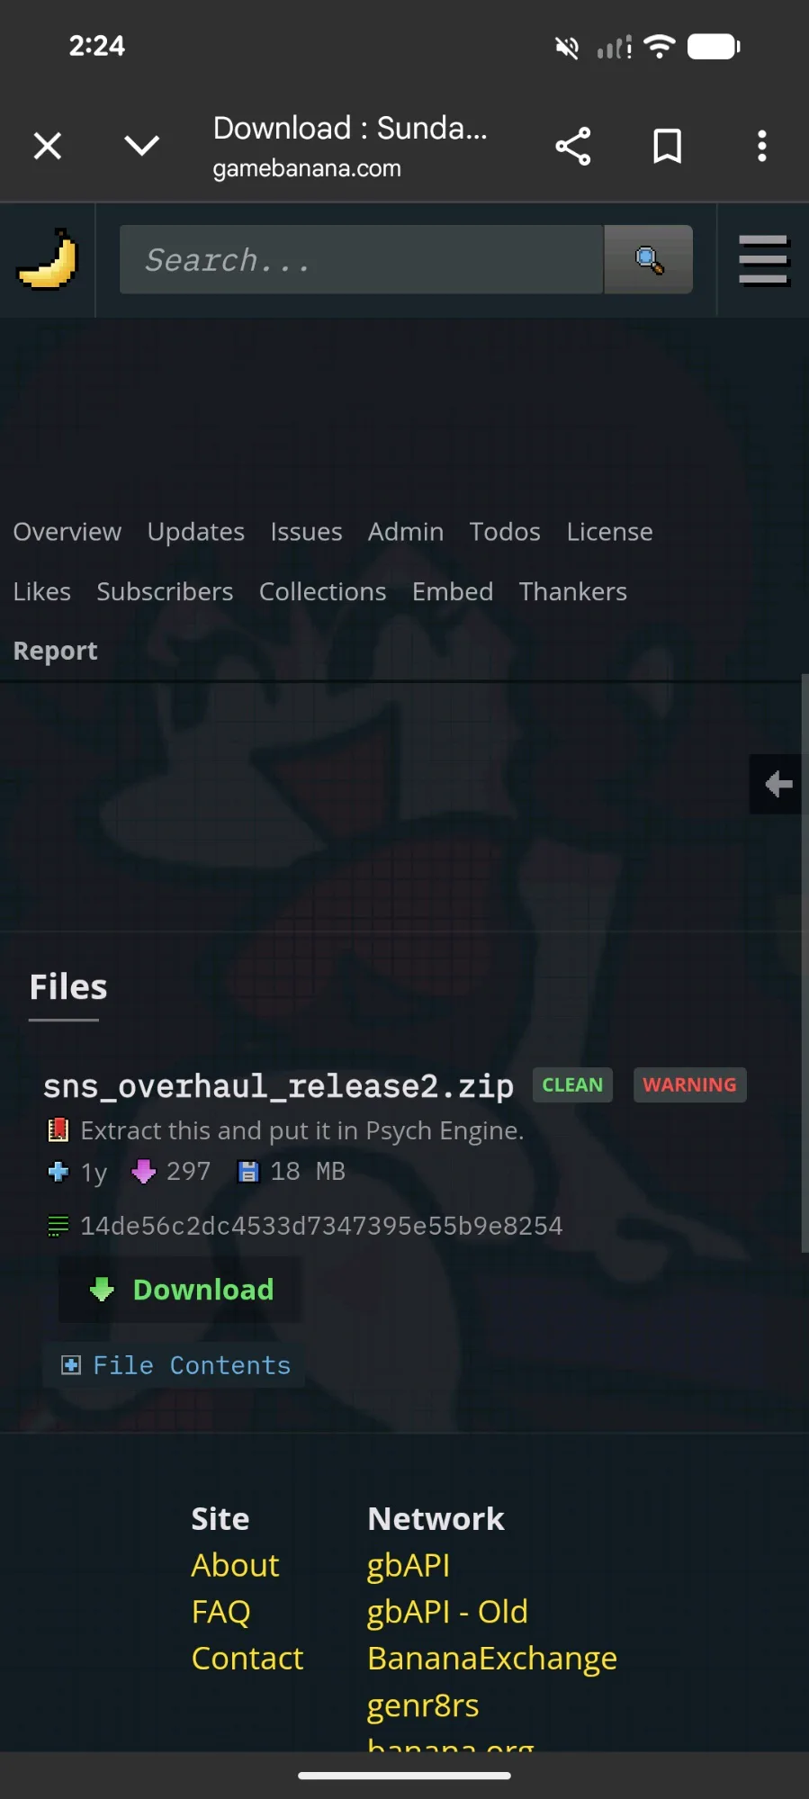Tap the GameBanana banana logo

coord(48,259)
